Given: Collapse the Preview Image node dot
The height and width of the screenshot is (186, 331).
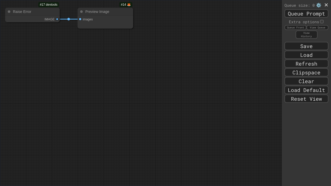Looking at the screenshot, I should (81, 12).
